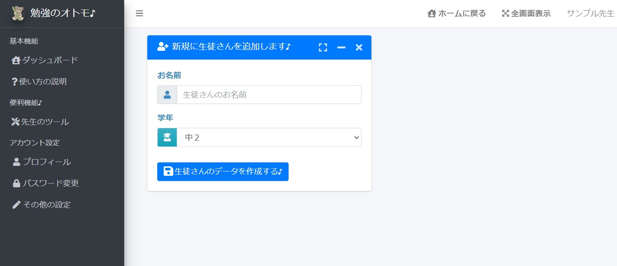617x266 pixels.
Task: Click the tools icon beside 先生のツール
Action: pyautogui.click(x=15, y=121)
